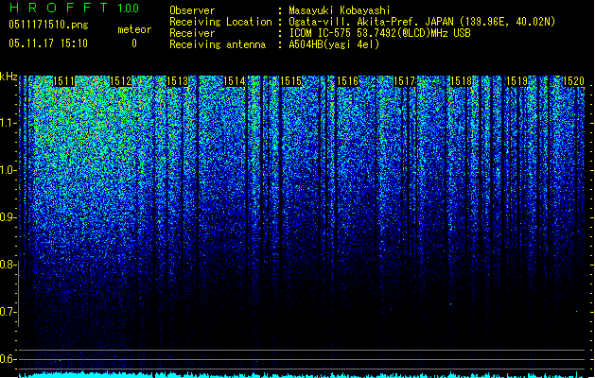595x378 pixels.
Task: Click the 1.0 frequency axis label
Action: pyautogui.click(x=8, y=170)
